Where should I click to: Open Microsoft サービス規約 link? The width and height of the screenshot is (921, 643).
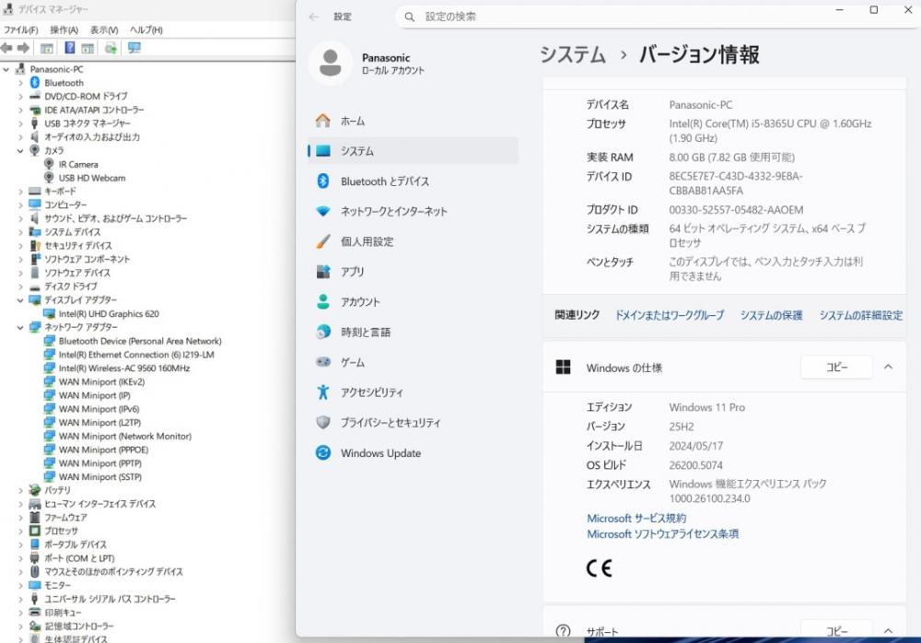(636, 519)
